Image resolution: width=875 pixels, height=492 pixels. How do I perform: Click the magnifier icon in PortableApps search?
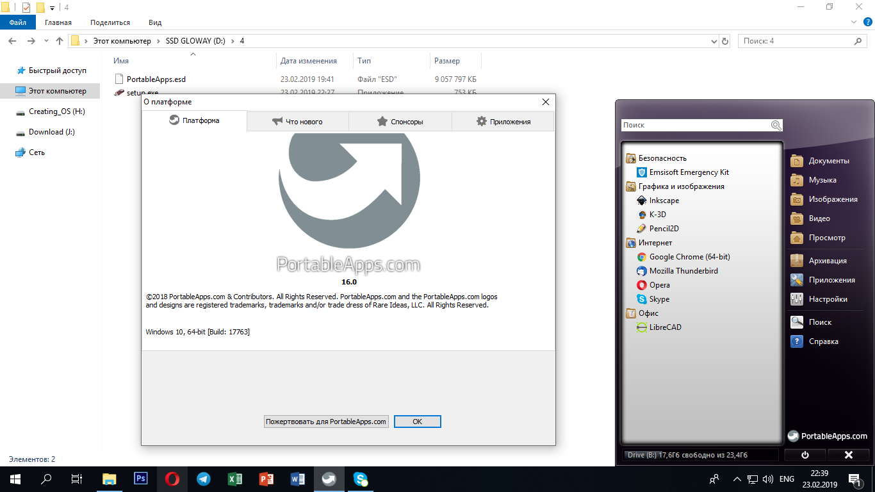776,126
